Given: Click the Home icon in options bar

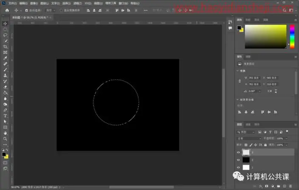Looking at the screenshot, I should pyautogui.click(x=7, y=10).
